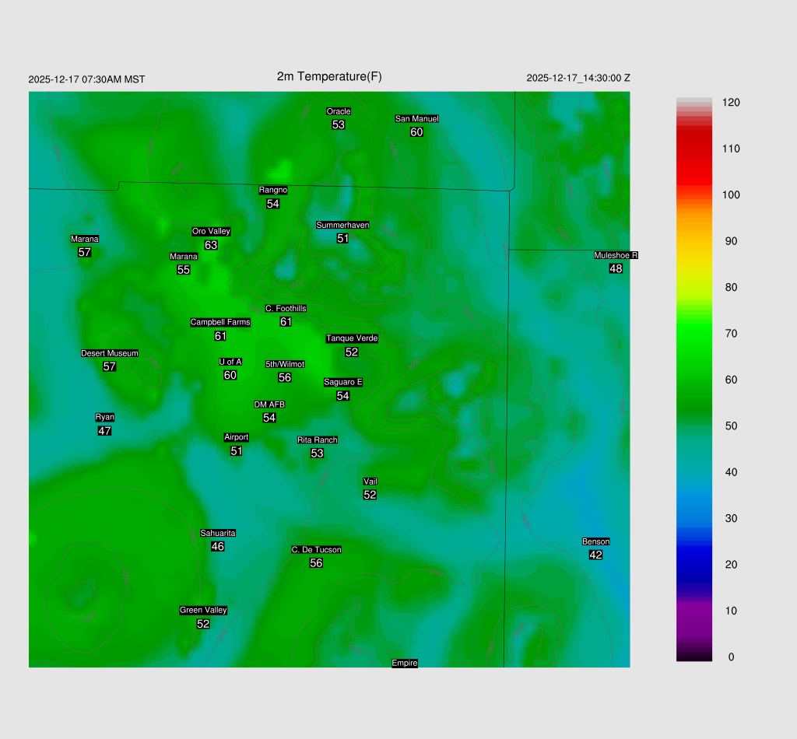The height and width of the screenshot is (739, 797).
Task: Select the Muleshoe R station label
Action: click(x=616, y=255)
